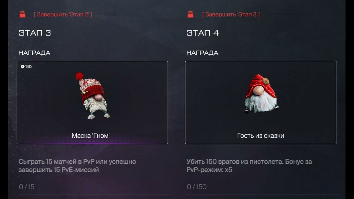Click the 15 PvP matches task description
Image resolution: width=354 pixels, height=199 pixels.
[77, 166]
